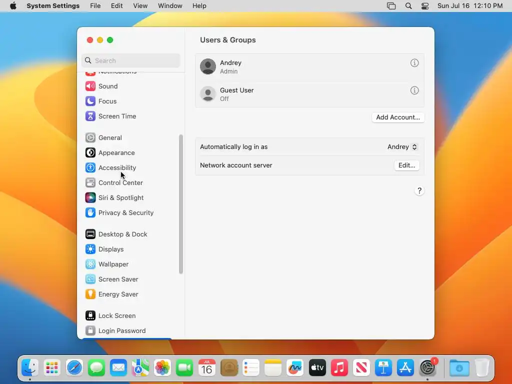Launch Freeform from the Dock
Screen dimensions: 512x384
[295, 367]
